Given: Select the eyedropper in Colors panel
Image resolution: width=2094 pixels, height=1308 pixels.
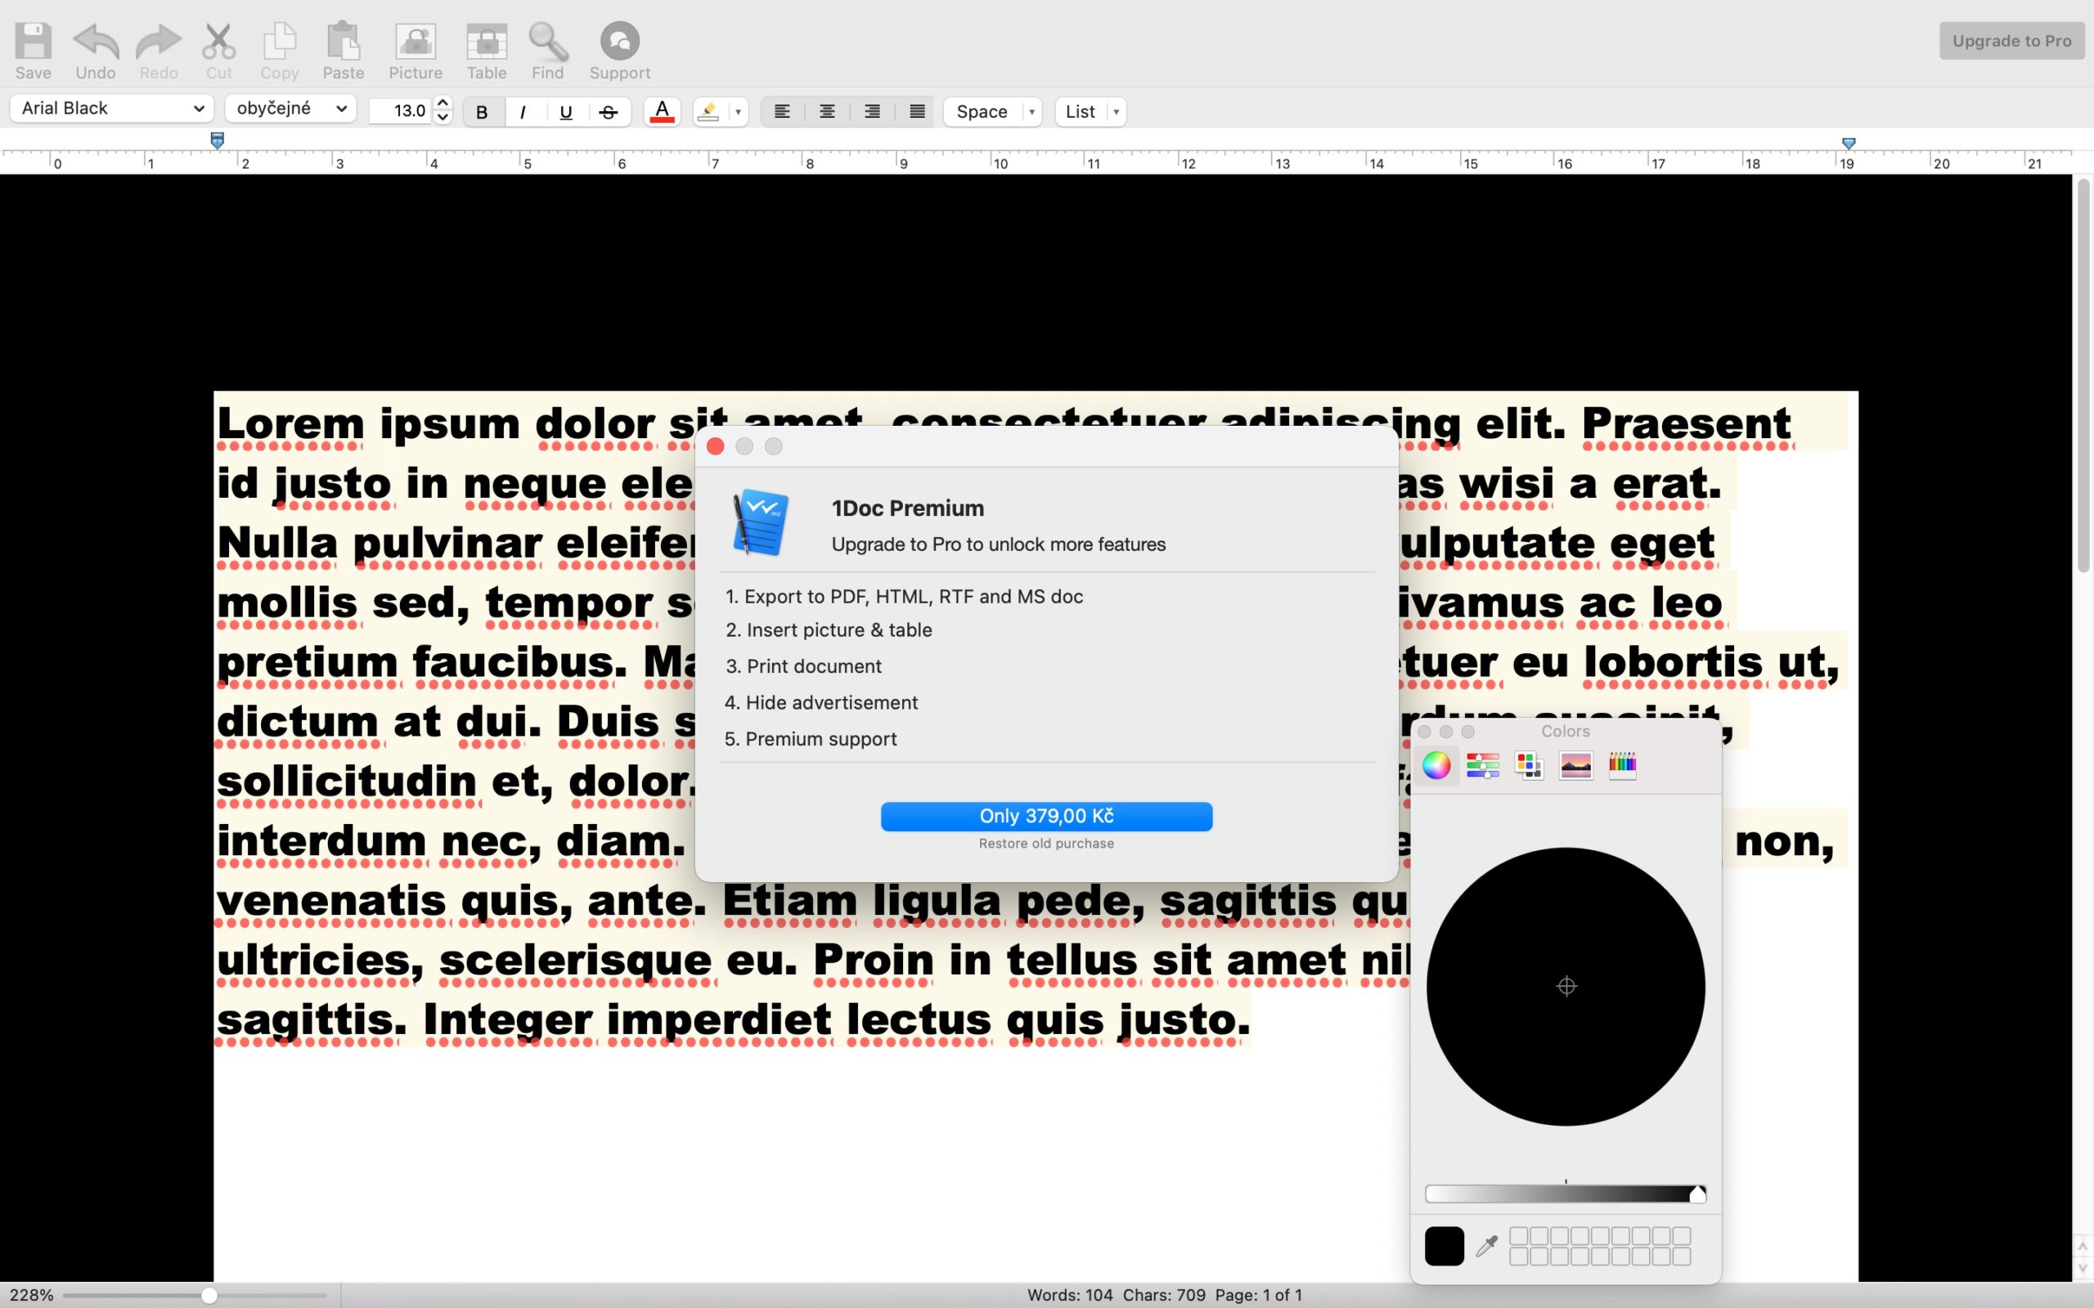Looking at the screenshot, I should (x=1486, y=1246).
